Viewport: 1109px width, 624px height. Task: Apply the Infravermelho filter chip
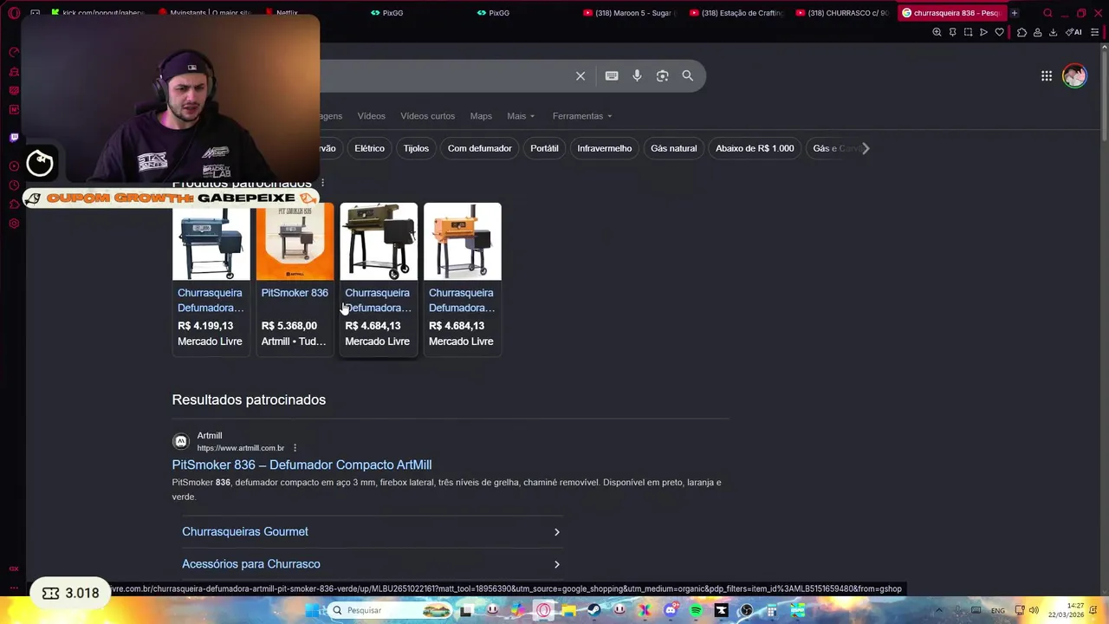[x=605, y=148]
